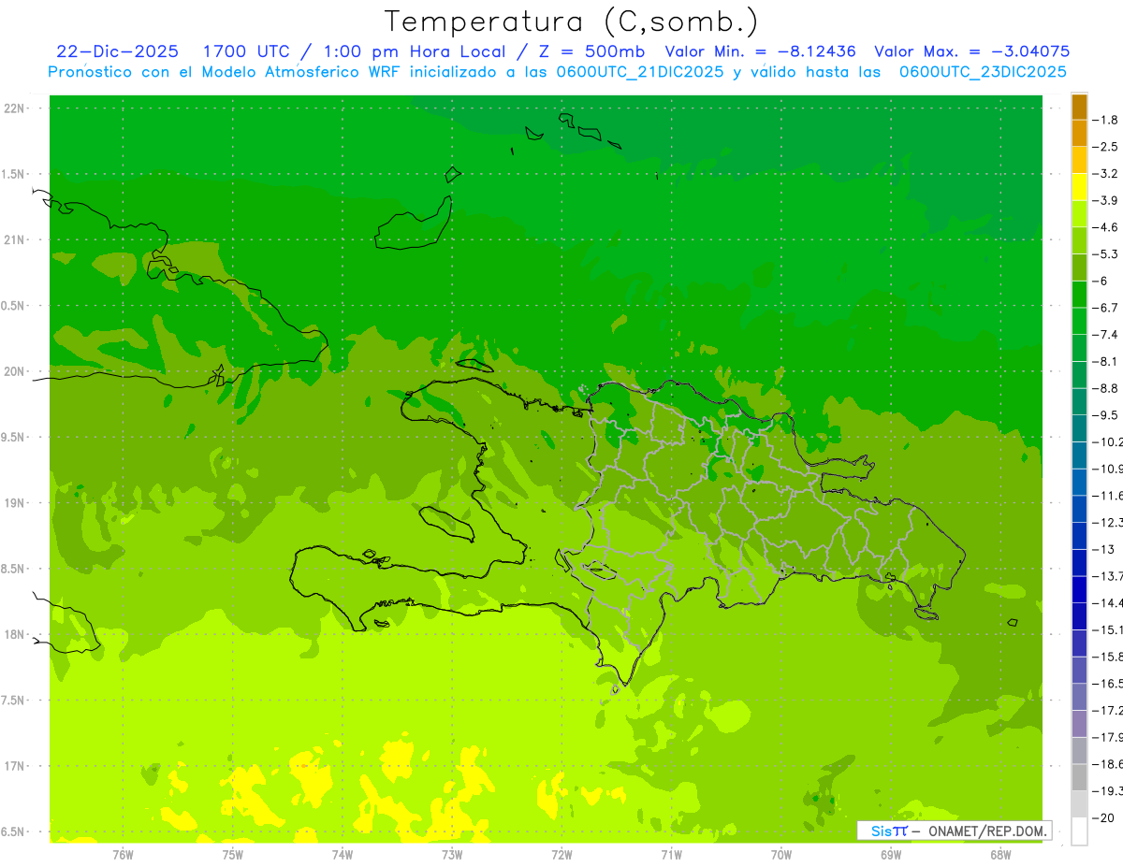
Task: Select the lime swatch between -3.9 and -4.6
Action: point(1079,214)
